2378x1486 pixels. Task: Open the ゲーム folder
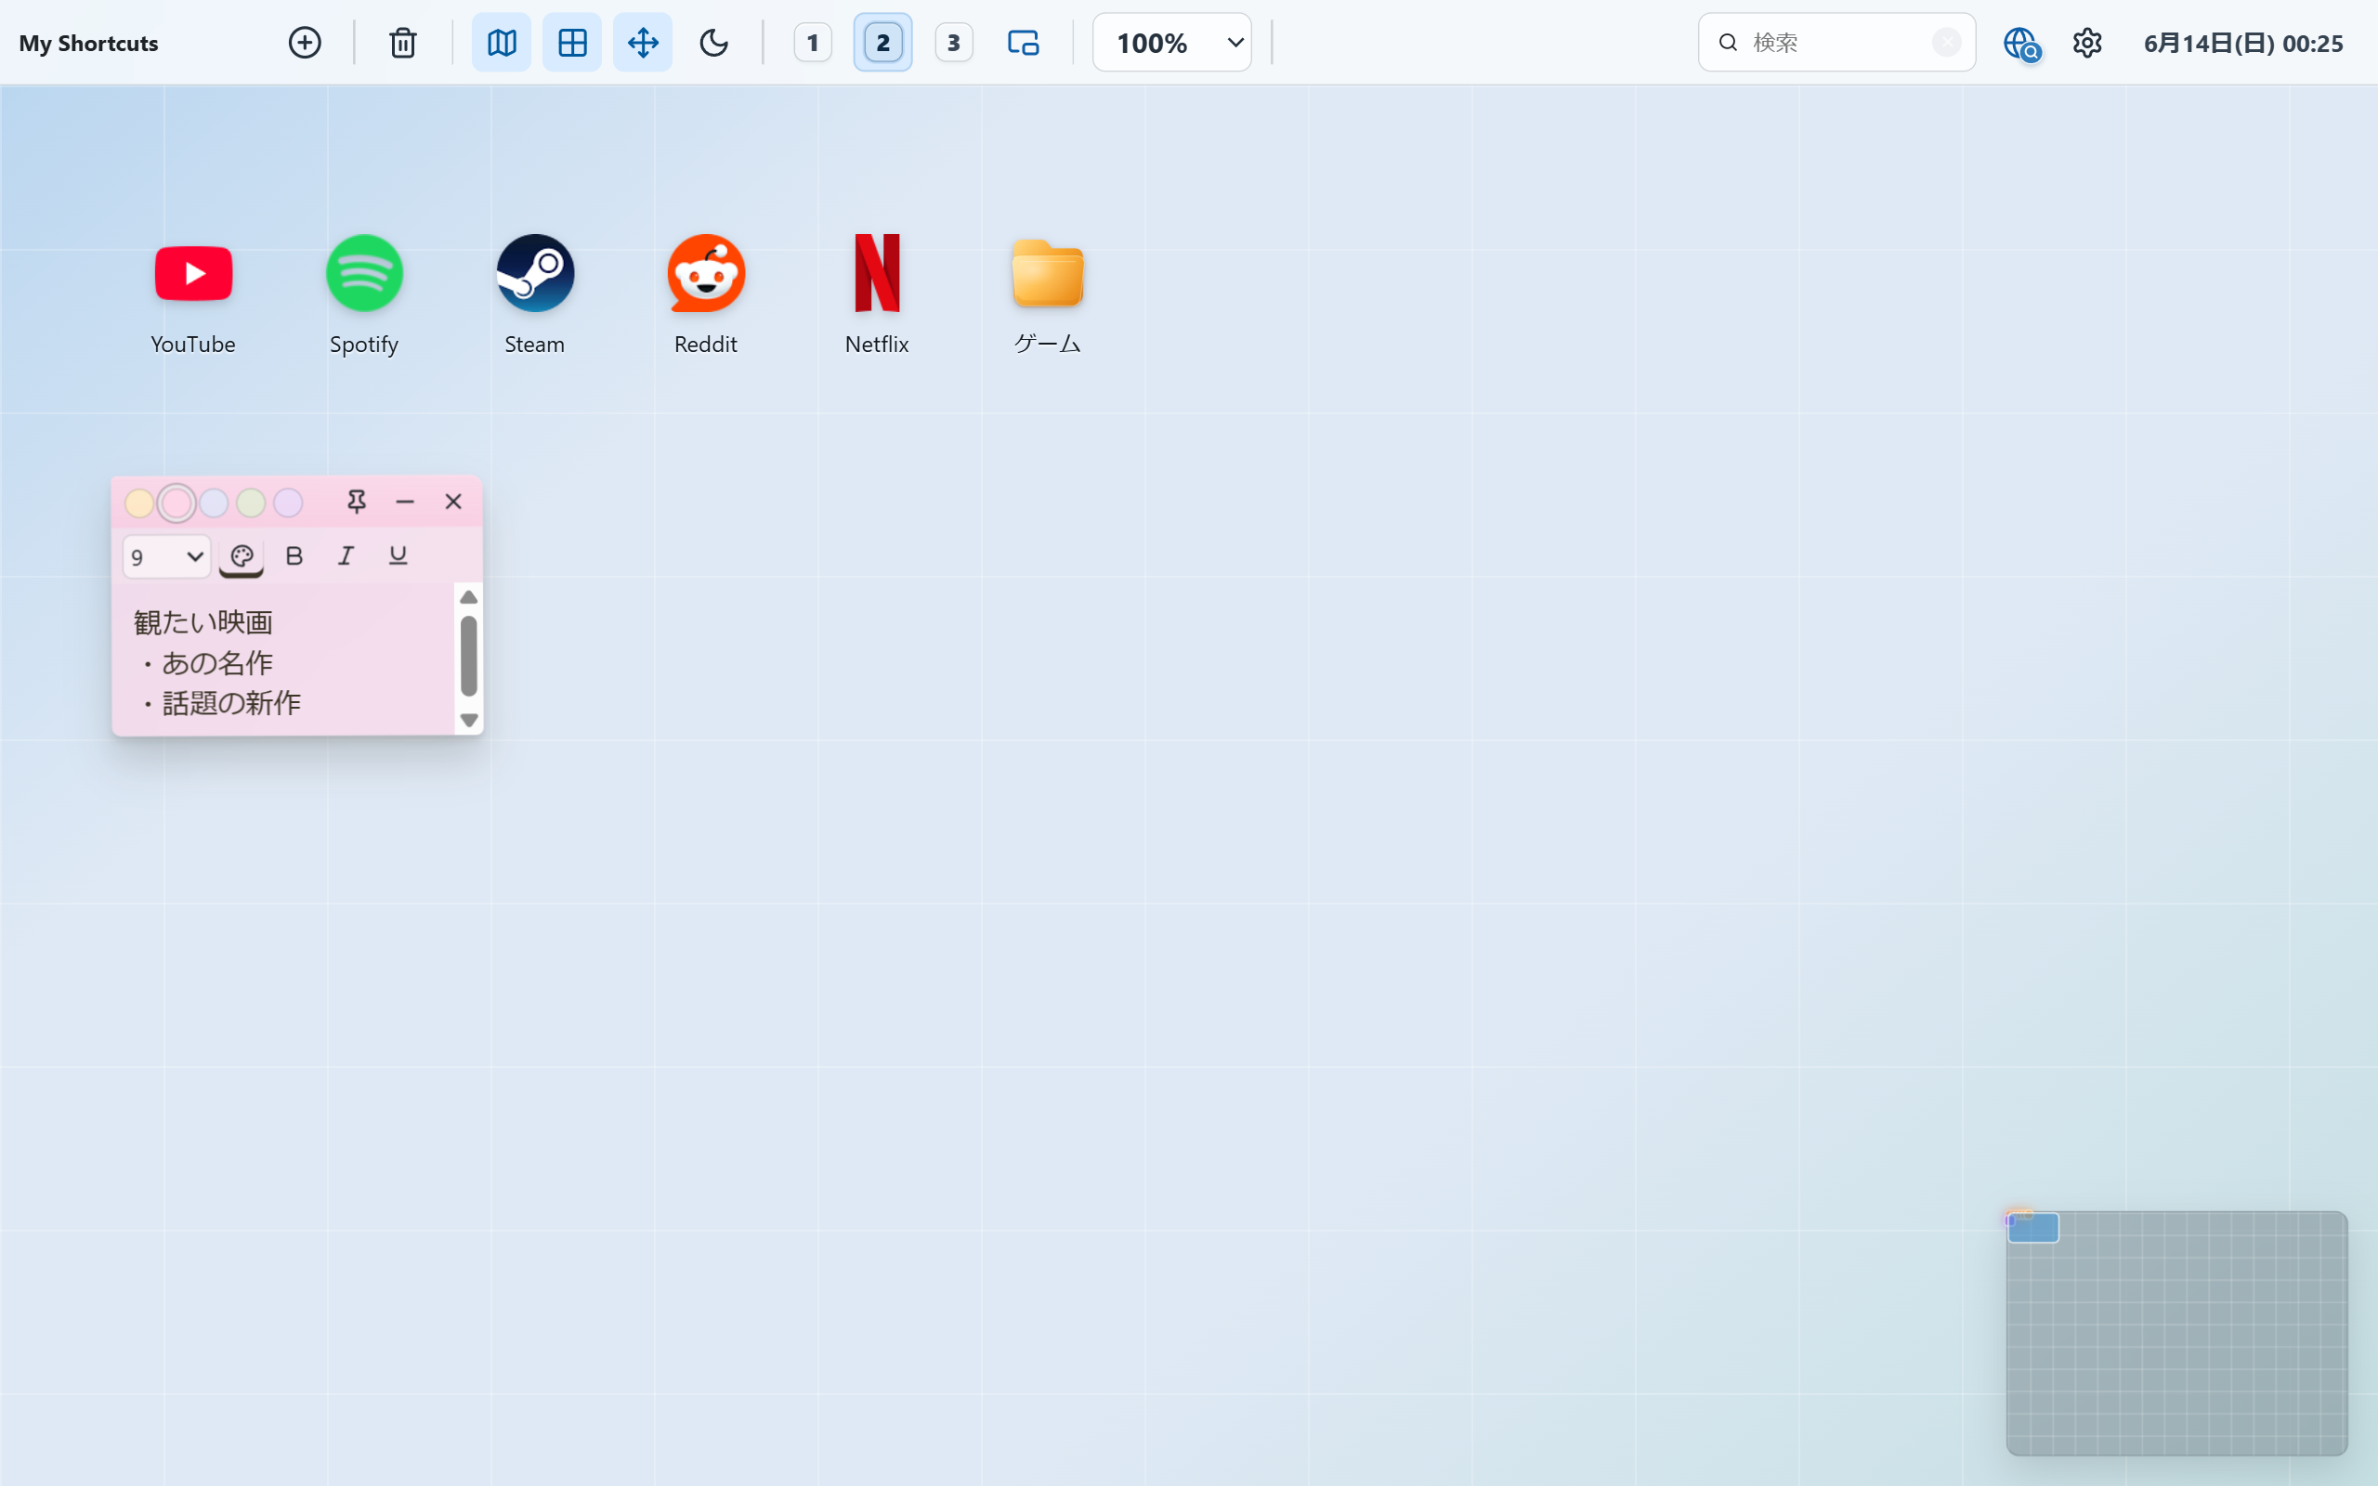pos(1048,273)
